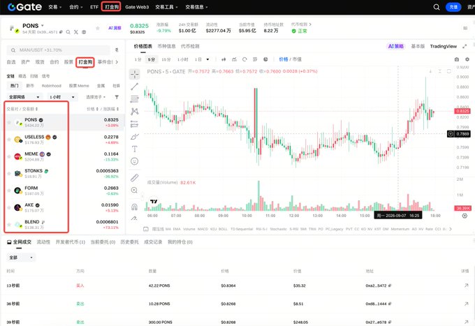475x326 pixels.
Task: Open the 全部网络 network dropdown
Action: [24, 97]
